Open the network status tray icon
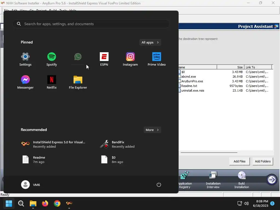 click(x=240, y=203)
